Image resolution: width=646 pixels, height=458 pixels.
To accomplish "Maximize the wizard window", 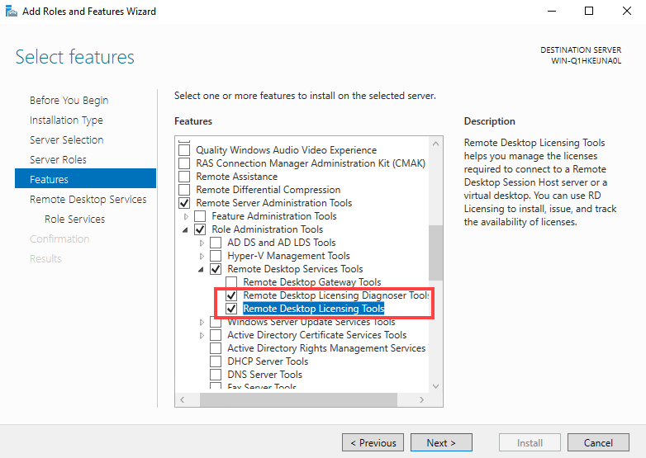I will tap(589, 11).
